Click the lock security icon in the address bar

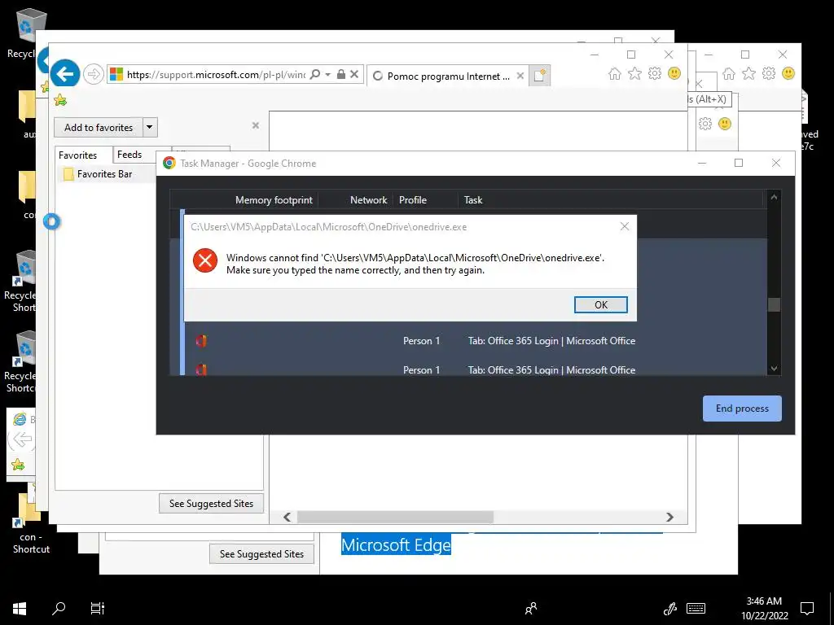[x=341, y=74]
